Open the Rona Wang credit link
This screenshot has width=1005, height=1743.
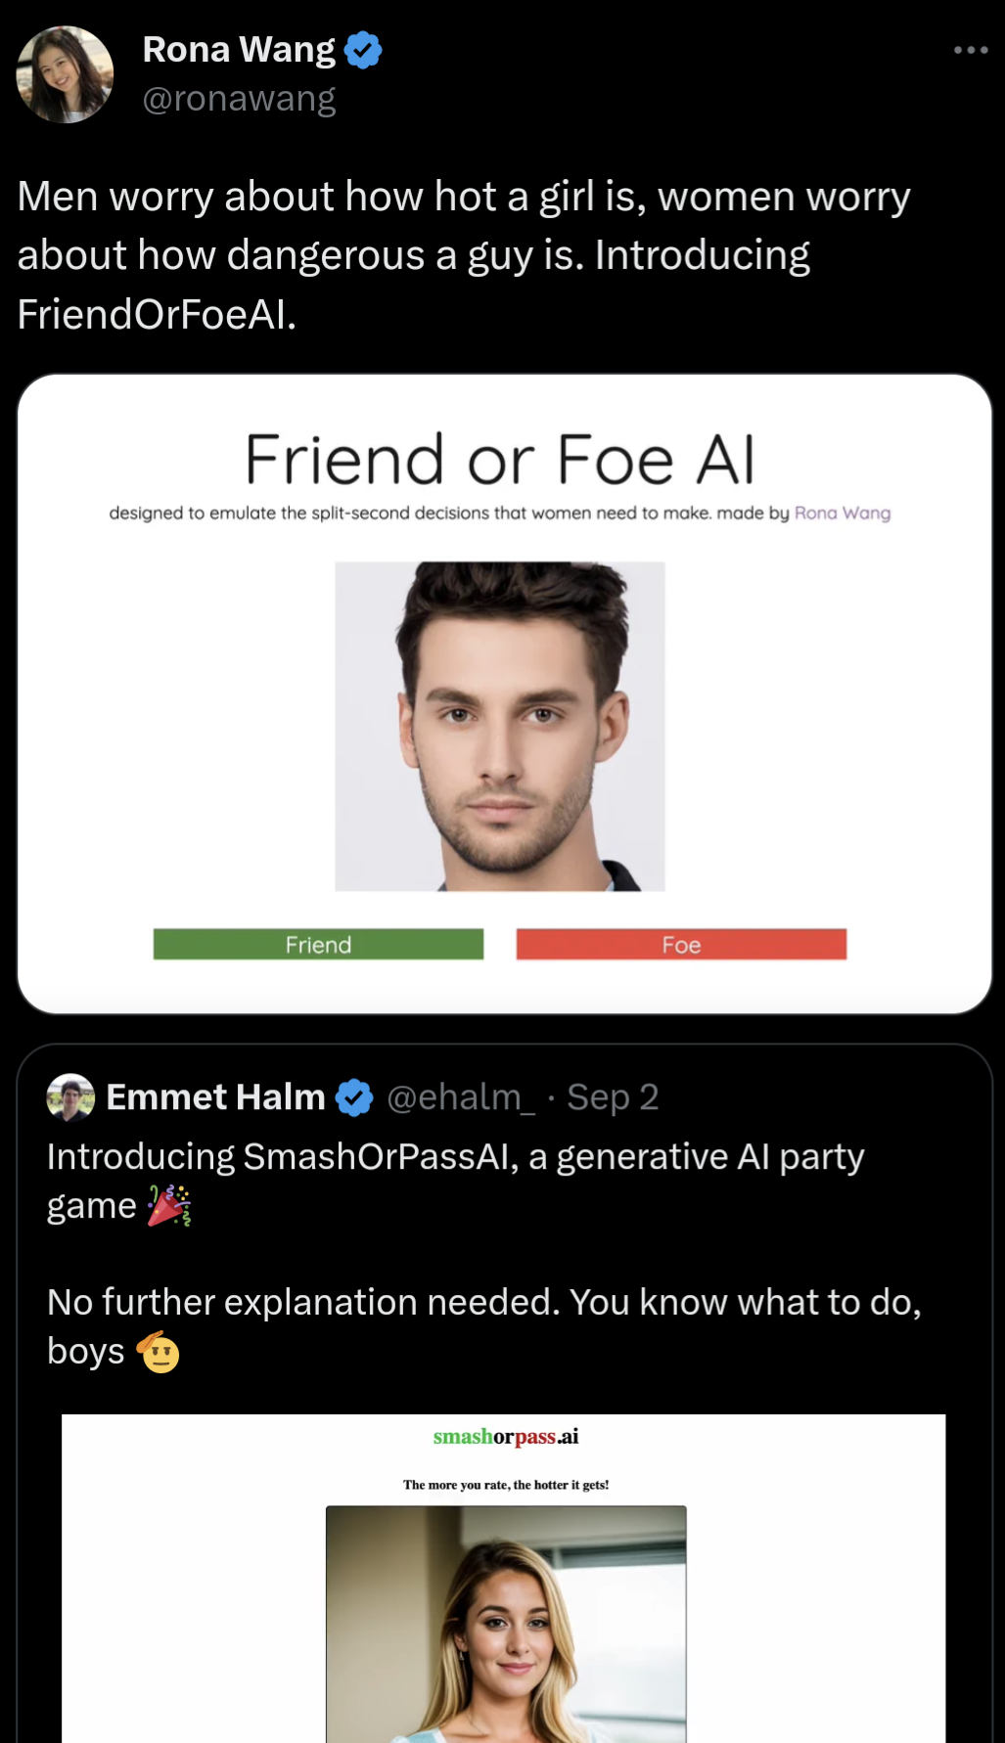click(842, 513)
